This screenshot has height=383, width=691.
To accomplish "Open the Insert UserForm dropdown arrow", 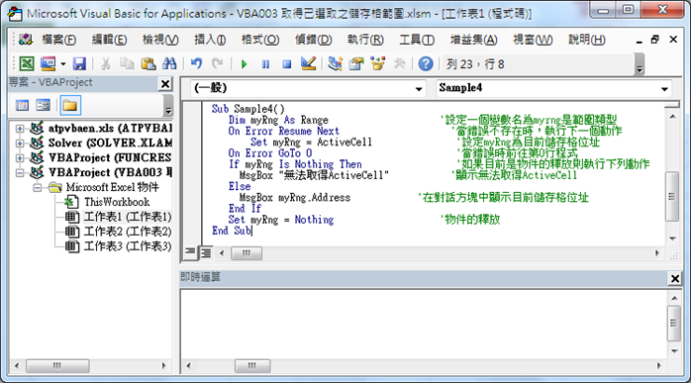I will [x=63, y=64].
